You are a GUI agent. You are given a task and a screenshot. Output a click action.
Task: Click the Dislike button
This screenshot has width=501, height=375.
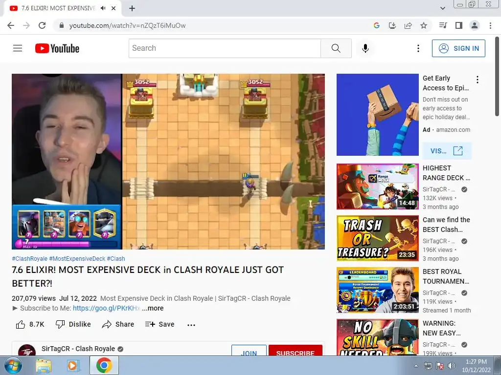tap(73, 324)
